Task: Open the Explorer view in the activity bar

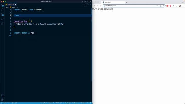Action: [2, 5]
